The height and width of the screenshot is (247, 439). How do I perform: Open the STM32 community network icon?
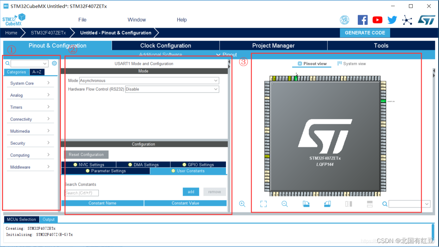pos(407,20)
